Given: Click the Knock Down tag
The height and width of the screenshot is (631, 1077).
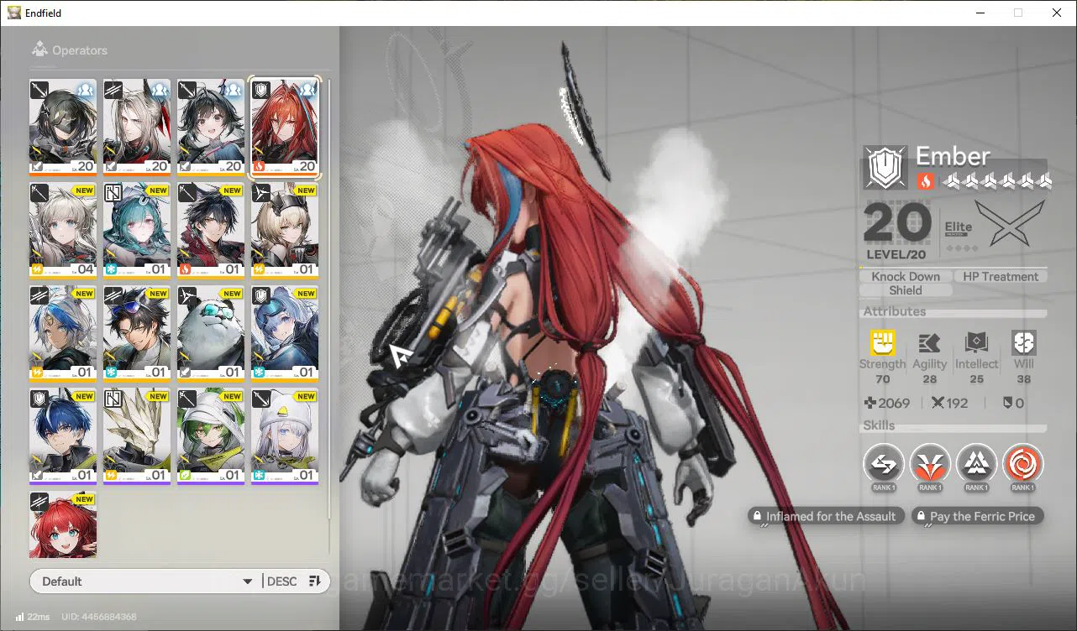Looking at the screenshot, I should tap(906, 276).
